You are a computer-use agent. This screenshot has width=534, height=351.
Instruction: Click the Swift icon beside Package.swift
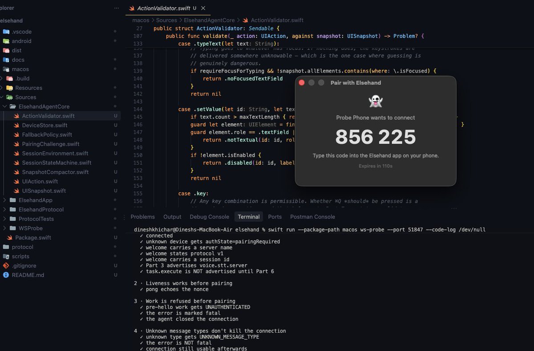(10, 238)
